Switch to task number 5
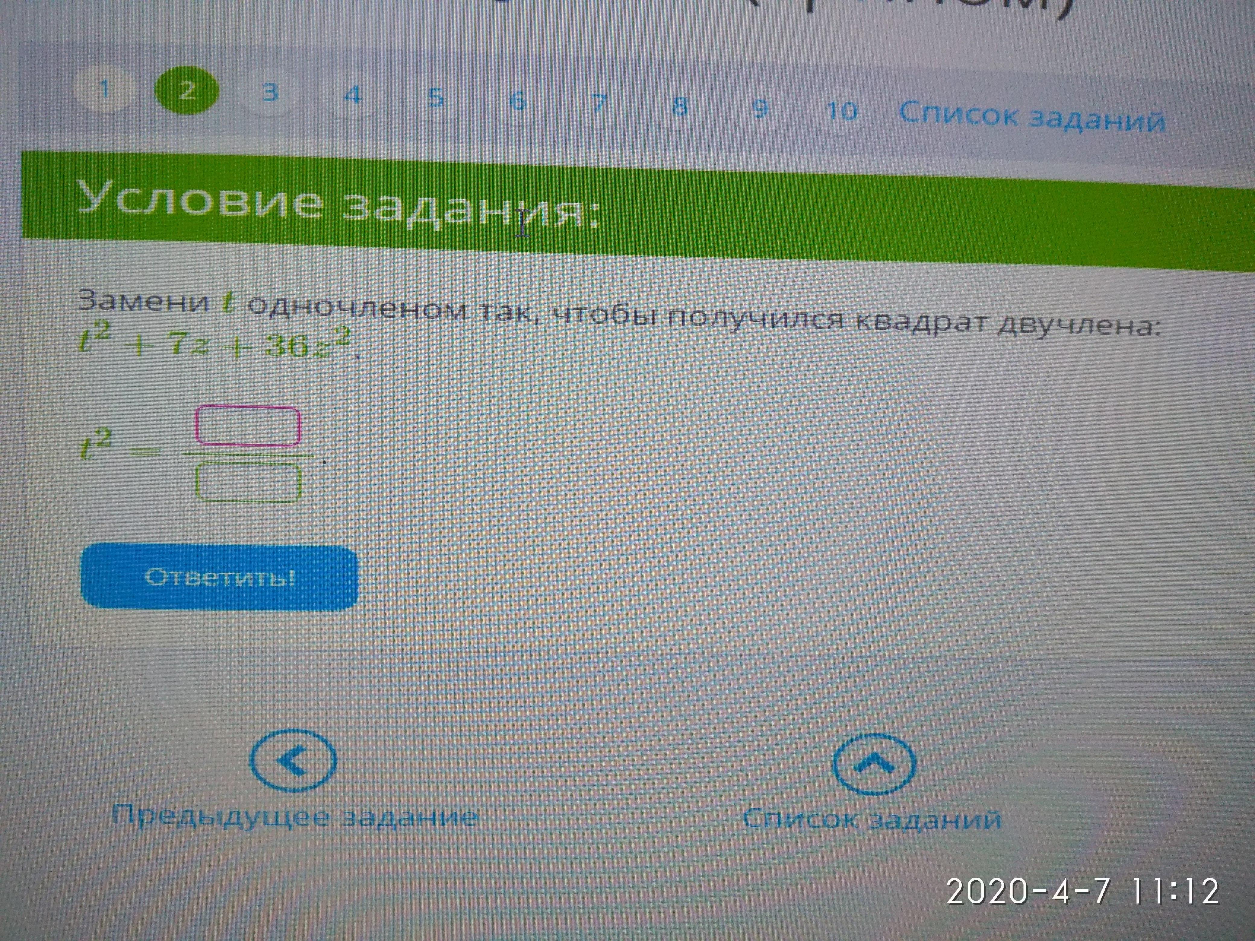The image size is (1255, 941). 435,99
